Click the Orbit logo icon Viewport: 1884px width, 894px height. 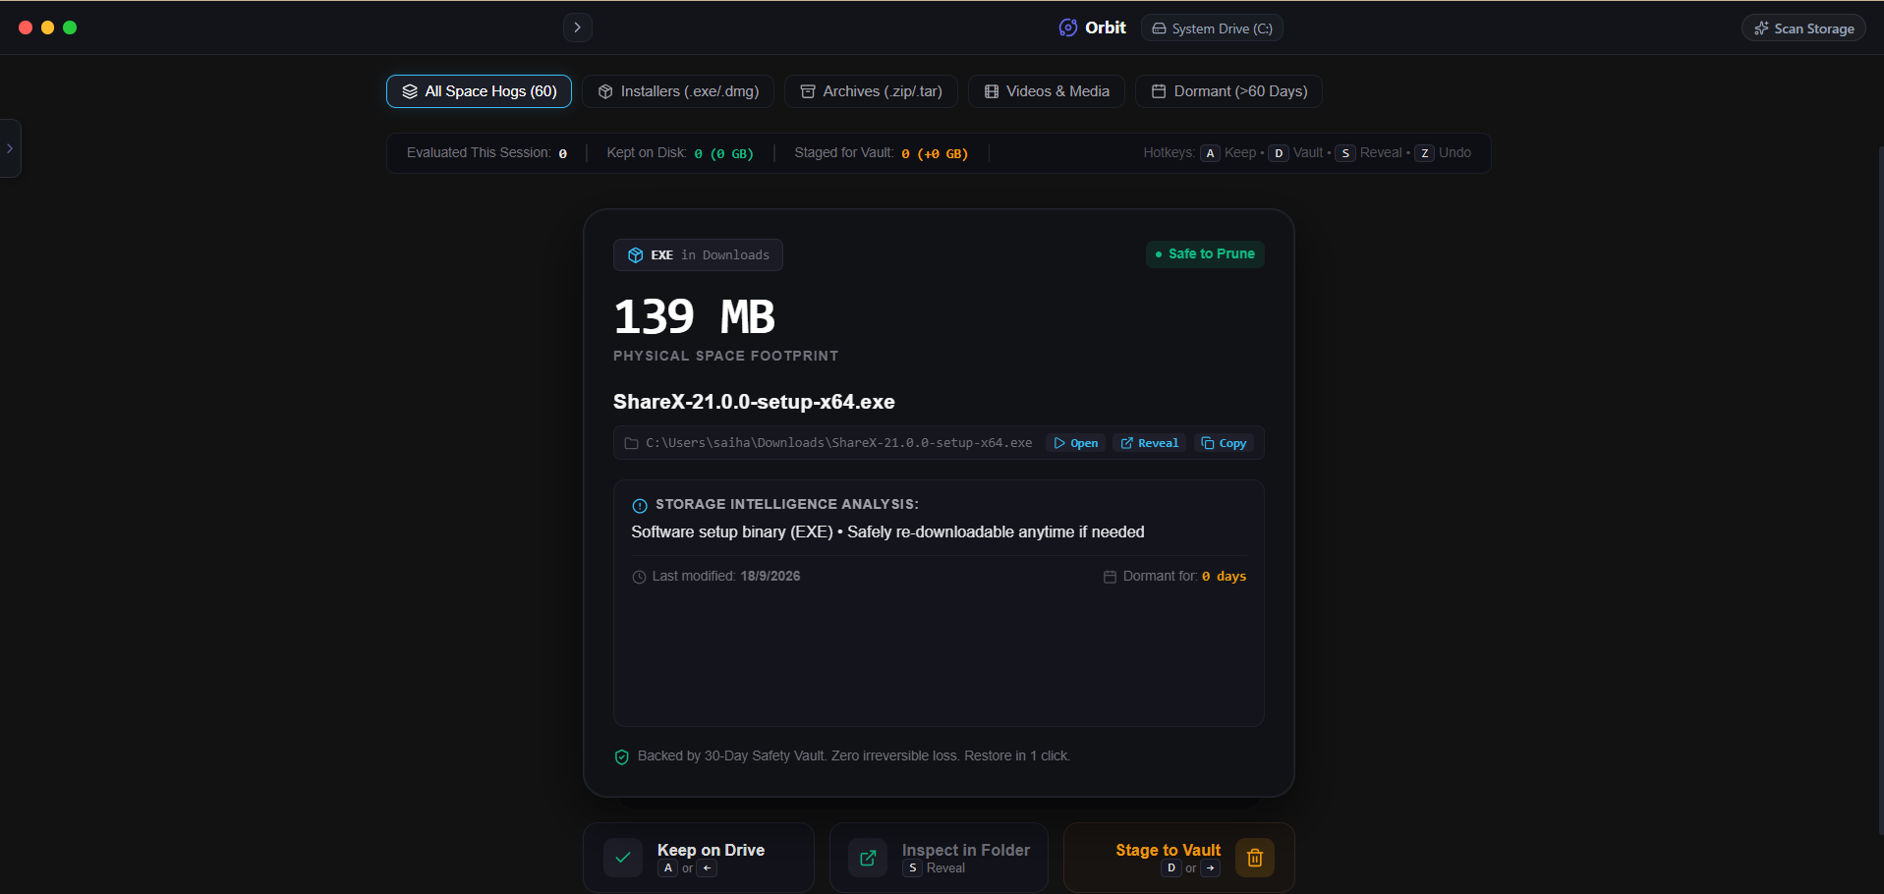pos(1067,28)
